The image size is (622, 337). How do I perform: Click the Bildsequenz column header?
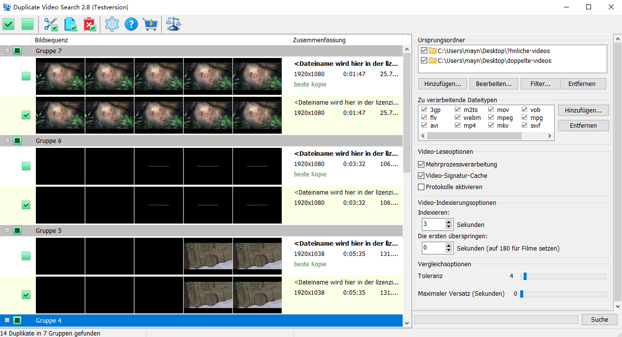tap(161, 40)
